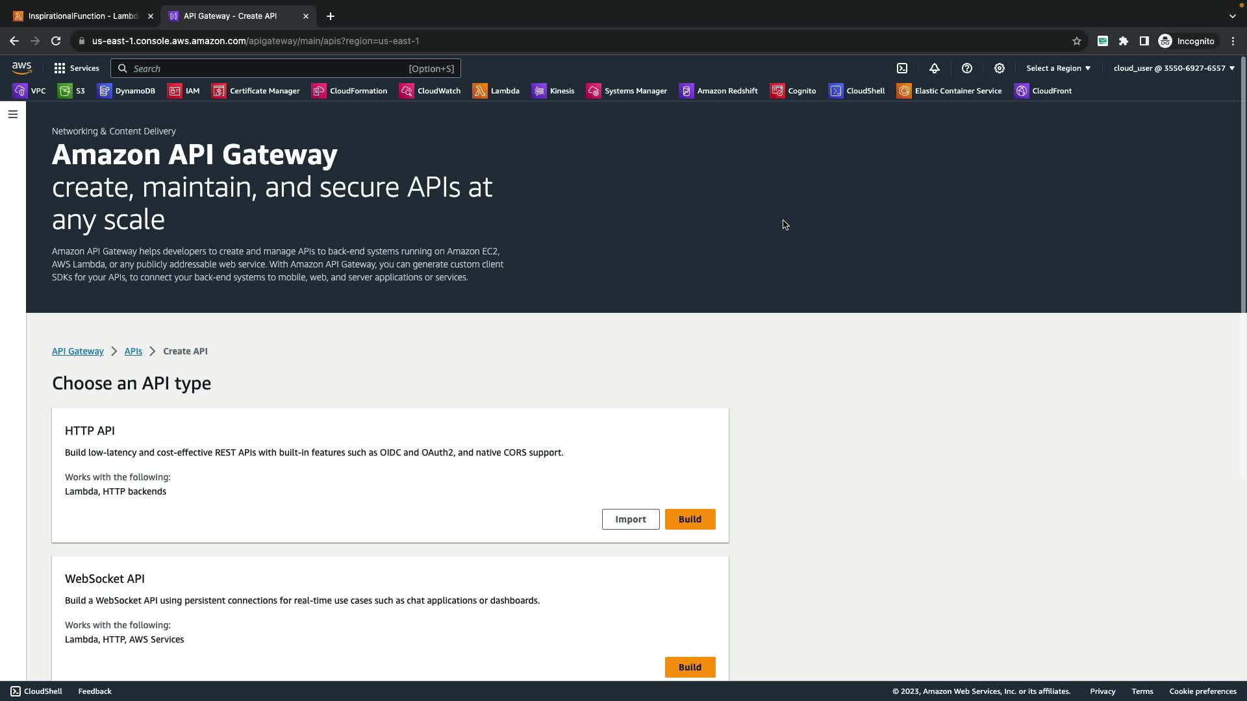Click Import for the HTTP API
The image size is (1247, 701).
point(630,519)
